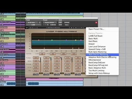Click the previous setting minus icon

(x=44, y=25)
